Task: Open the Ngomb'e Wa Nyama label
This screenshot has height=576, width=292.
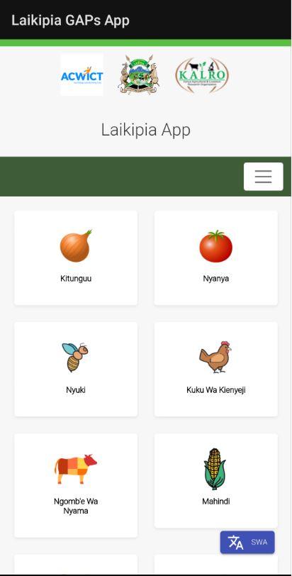Action: pos(76,506)
